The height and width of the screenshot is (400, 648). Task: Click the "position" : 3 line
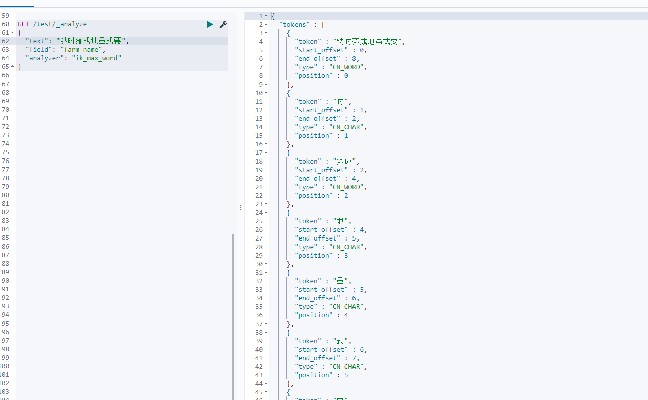(x=321, y=256)
